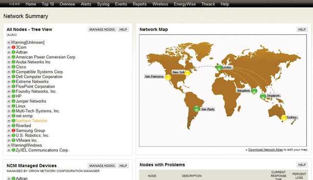Click green status icon beside net-snmp
The image size is (313, 180).
pos(13,116)
